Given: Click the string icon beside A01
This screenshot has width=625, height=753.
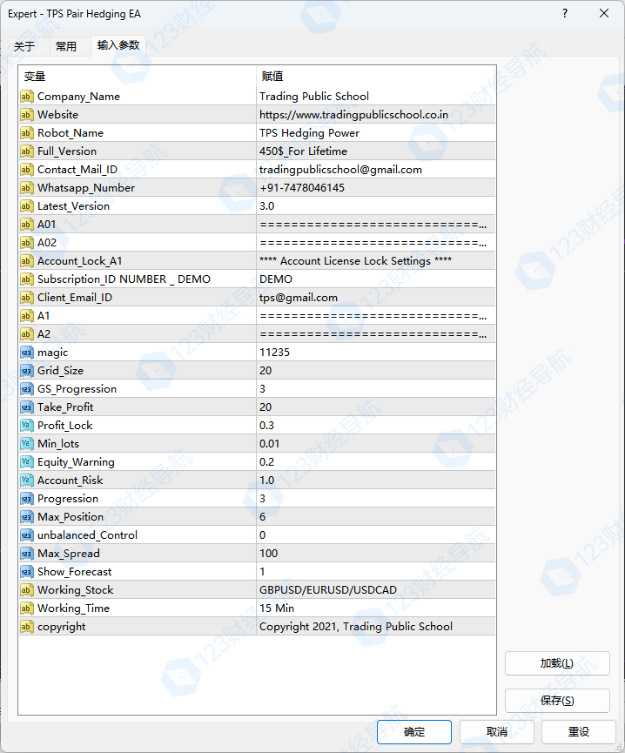Looking at the screenshot, I should (27, 225).
